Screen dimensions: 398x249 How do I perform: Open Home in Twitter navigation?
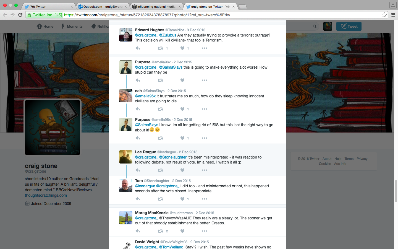point(45,26)
